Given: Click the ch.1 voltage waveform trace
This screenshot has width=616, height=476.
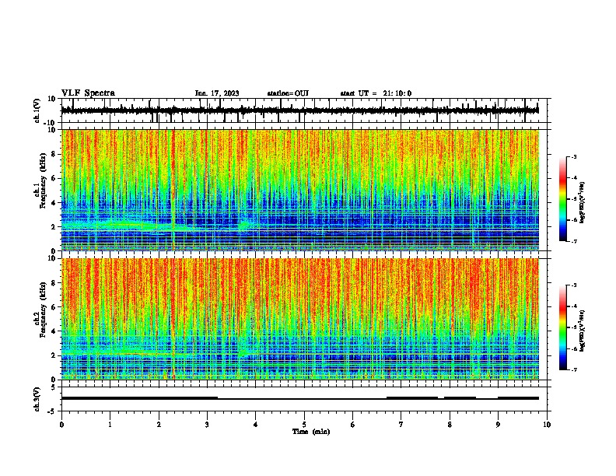Looking at the screenshot, I should pos(299,110).
